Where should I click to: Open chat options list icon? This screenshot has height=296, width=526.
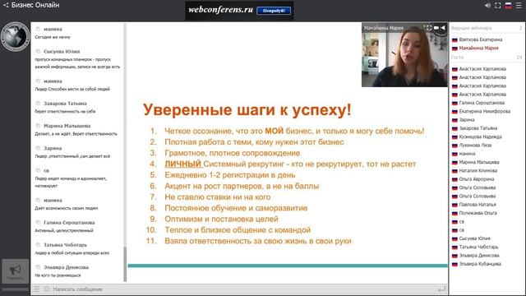point(36,289)
